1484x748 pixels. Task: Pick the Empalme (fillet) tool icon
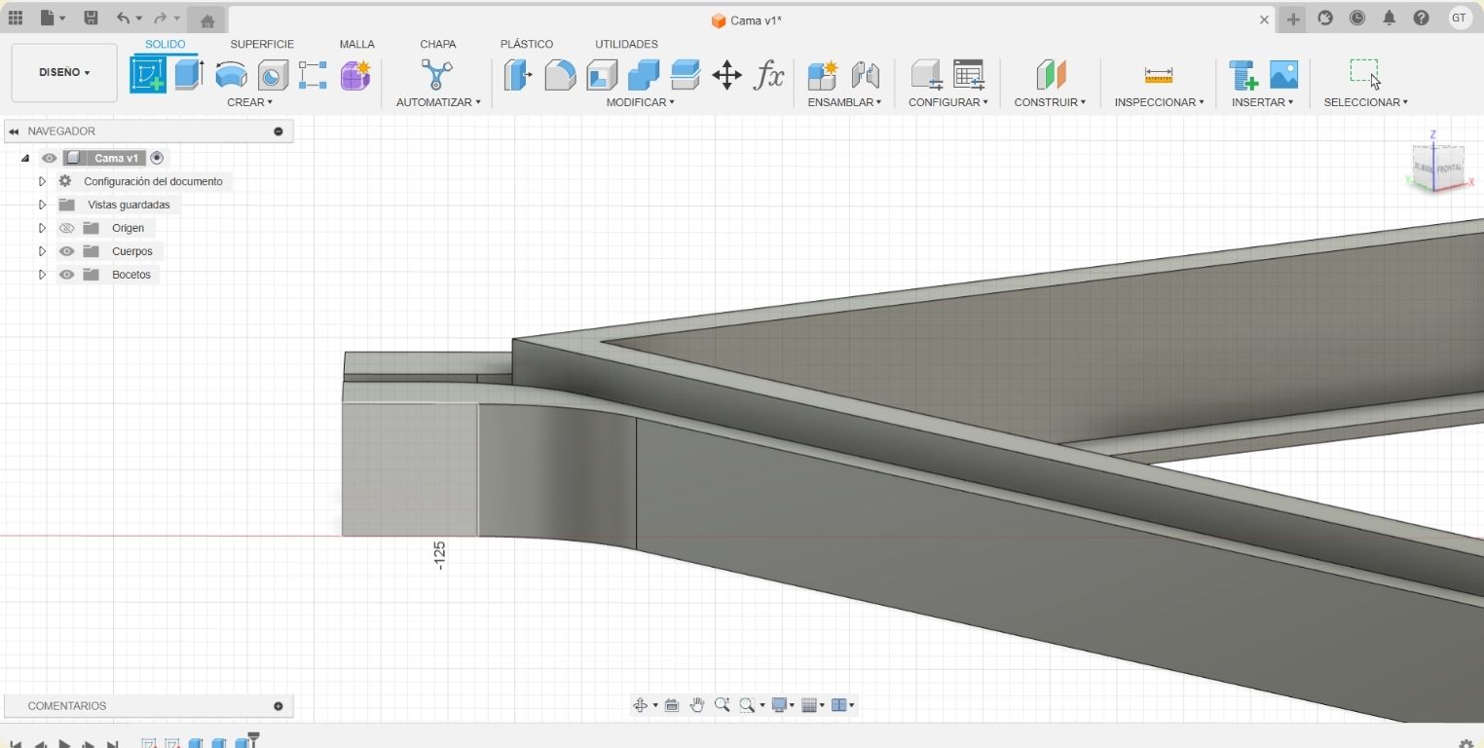coord(560,75)
